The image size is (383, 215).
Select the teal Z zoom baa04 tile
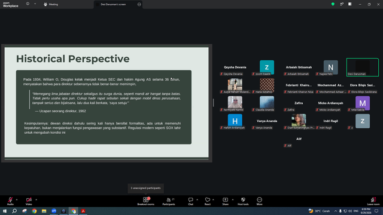267,67
